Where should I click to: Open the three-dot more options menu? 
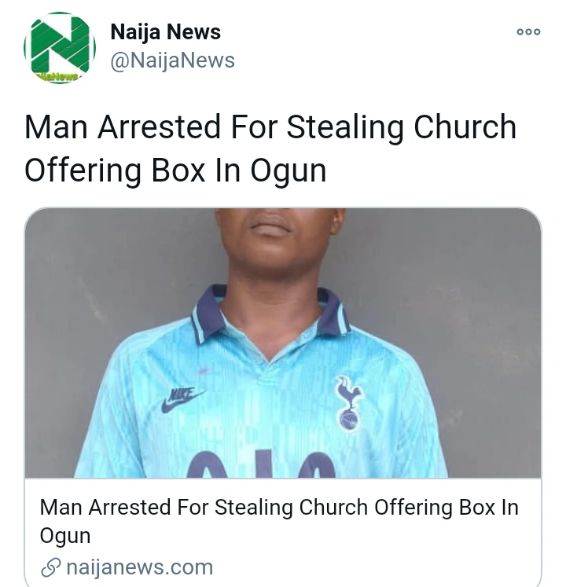pos(528,32)
